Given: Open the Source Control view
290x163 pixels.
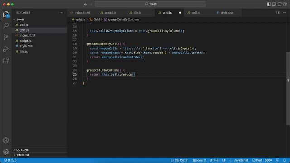Looking at the screenshot, I should coord(6,37).
